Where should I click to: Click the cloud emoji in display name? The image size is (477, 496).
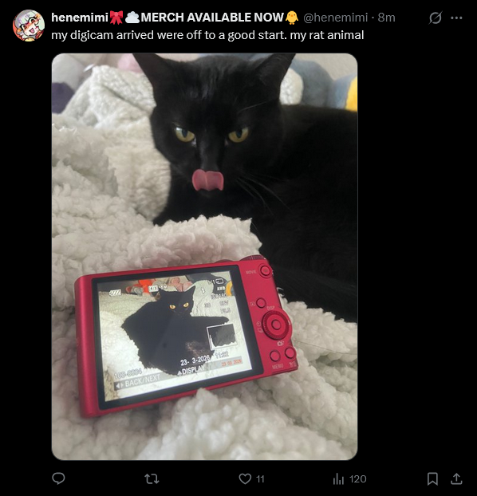tap(132, 18)
